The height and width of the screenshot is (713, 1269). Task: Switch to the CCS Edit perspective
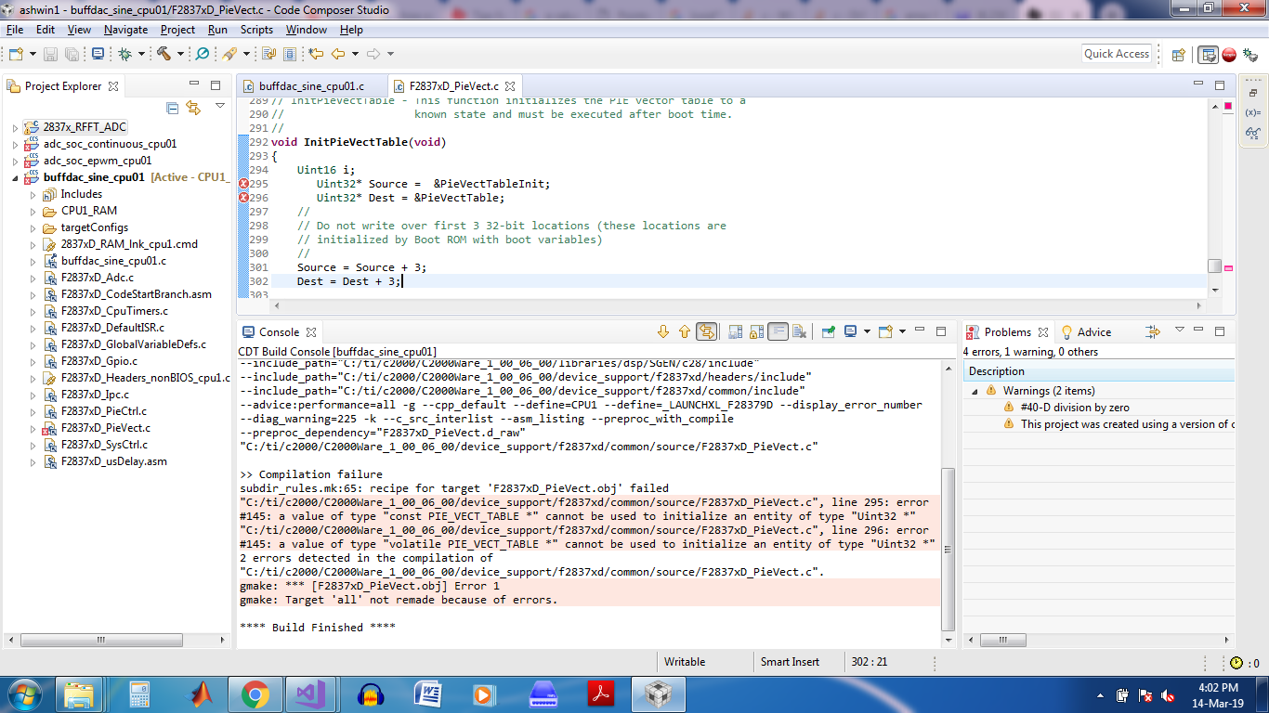pyautogui.click(x=1208, y=55)
